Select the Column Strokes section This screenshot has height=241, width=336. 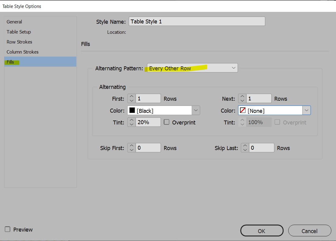pos(22,52)
